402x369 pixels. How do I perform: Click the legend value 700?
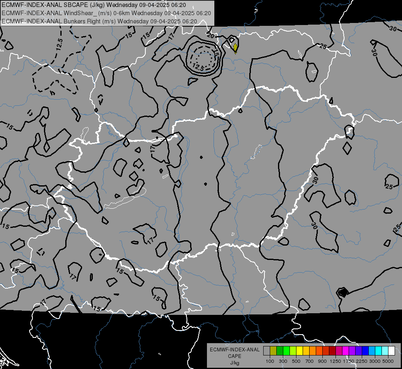pos(310,361)
